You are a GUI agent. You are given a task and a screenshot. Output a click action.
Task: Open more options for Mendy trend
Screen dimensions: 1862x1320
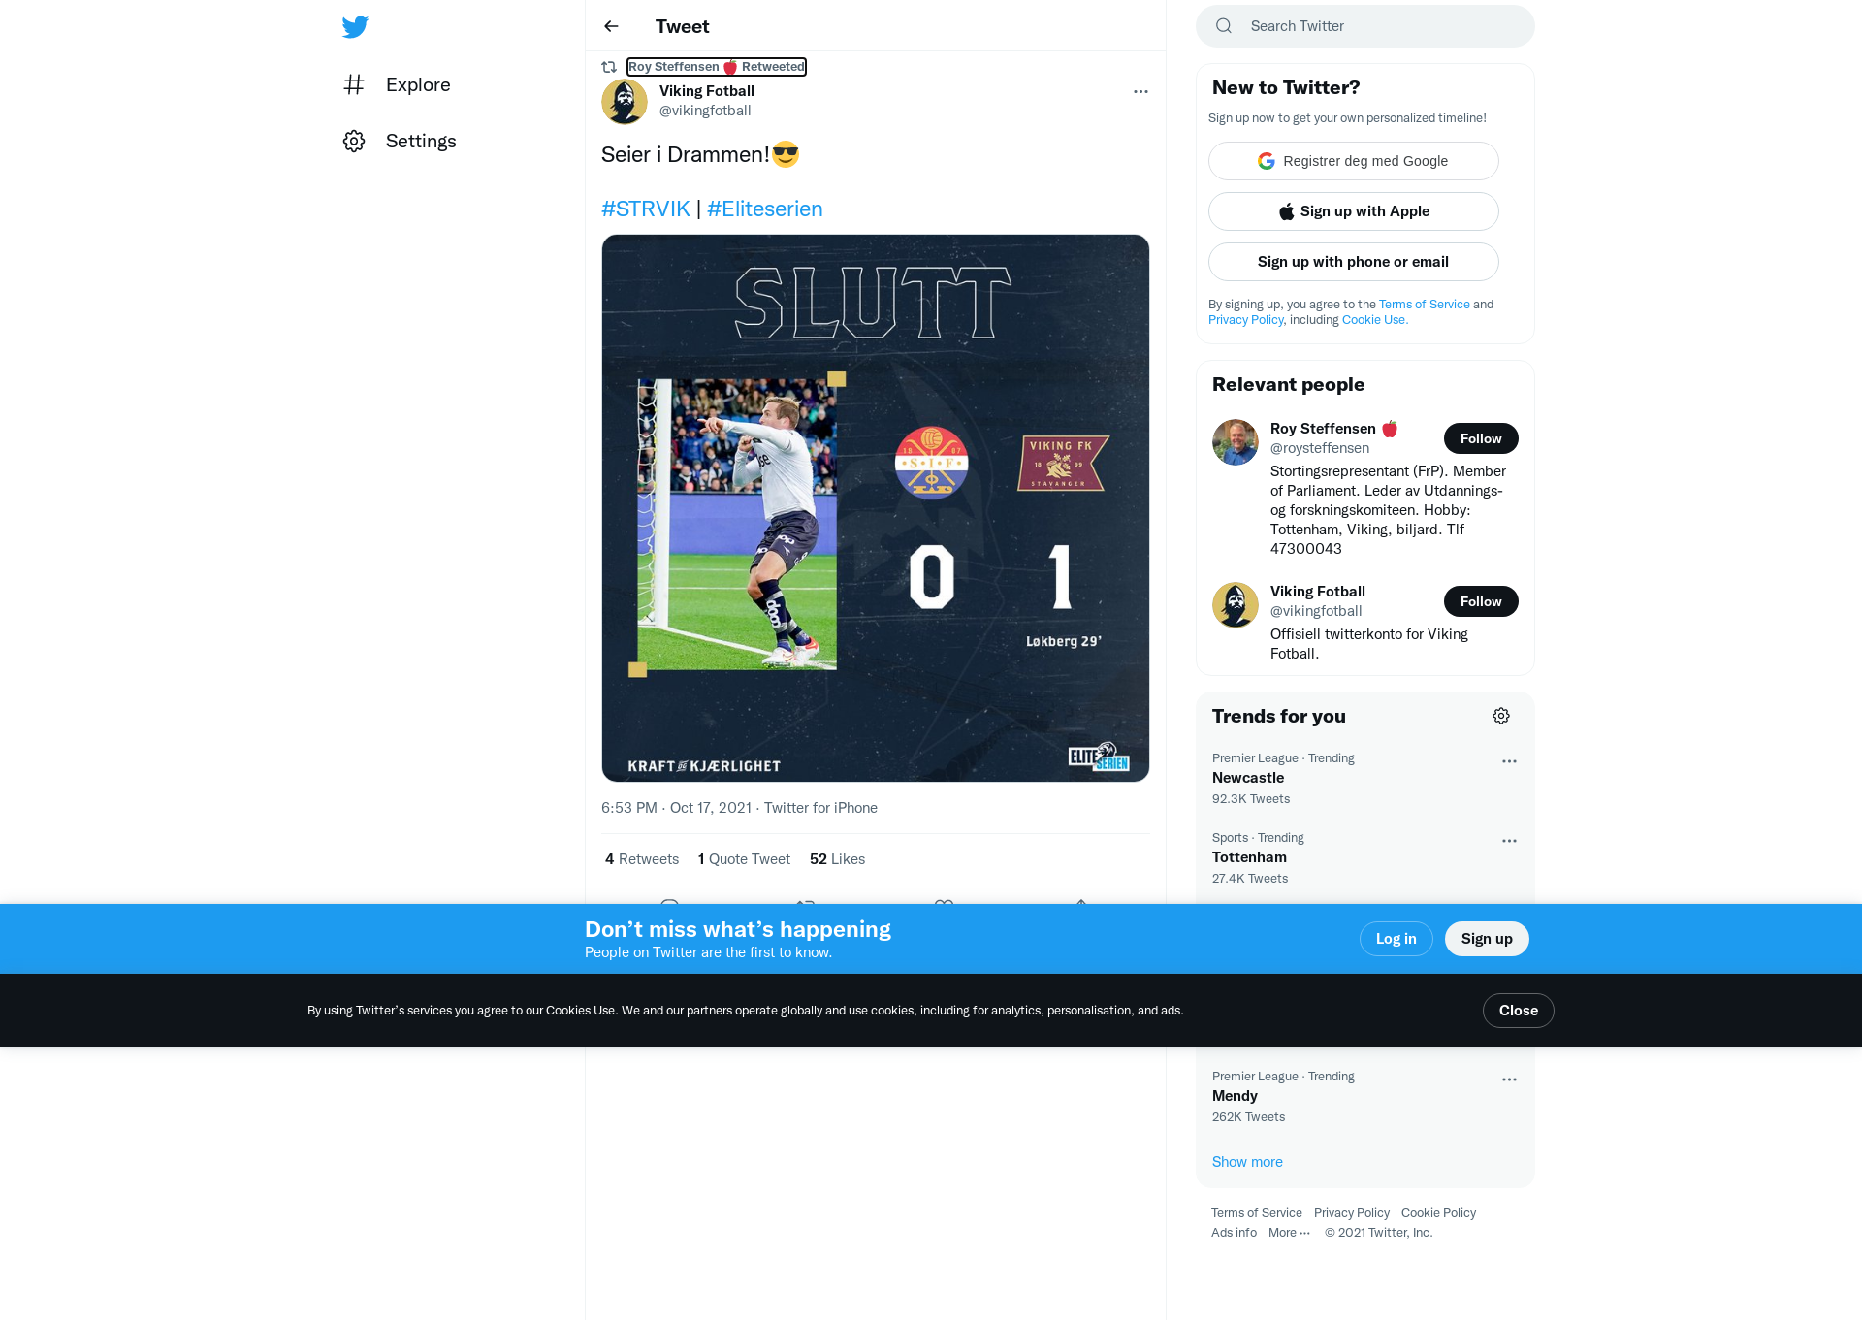coord(1509,1079)
